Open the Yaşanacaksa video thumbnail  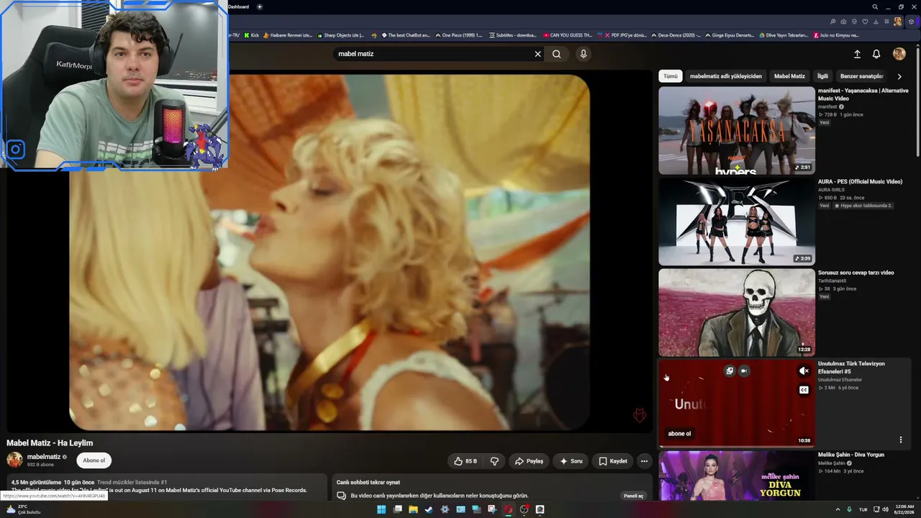click(737, 130)
